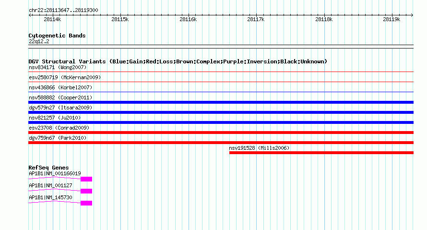427x230 pixels.
Task: Click the 28116k ruler tick label
Action: 188,19
